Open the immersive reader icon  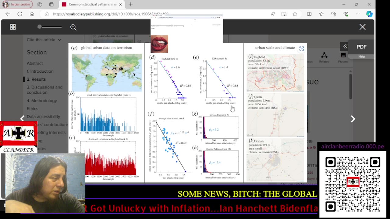pyautogui.click(x=284, y=14)
